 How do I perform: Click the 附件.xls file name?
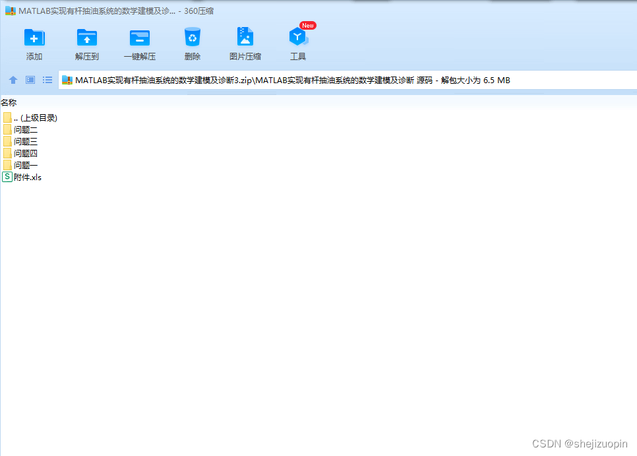coord(28,178)
